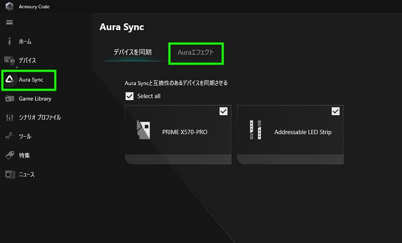Image resolution: width=402 pixels, height=243 pixels.
Task: Click the Select all label text
Action: [x=149, y=96]
